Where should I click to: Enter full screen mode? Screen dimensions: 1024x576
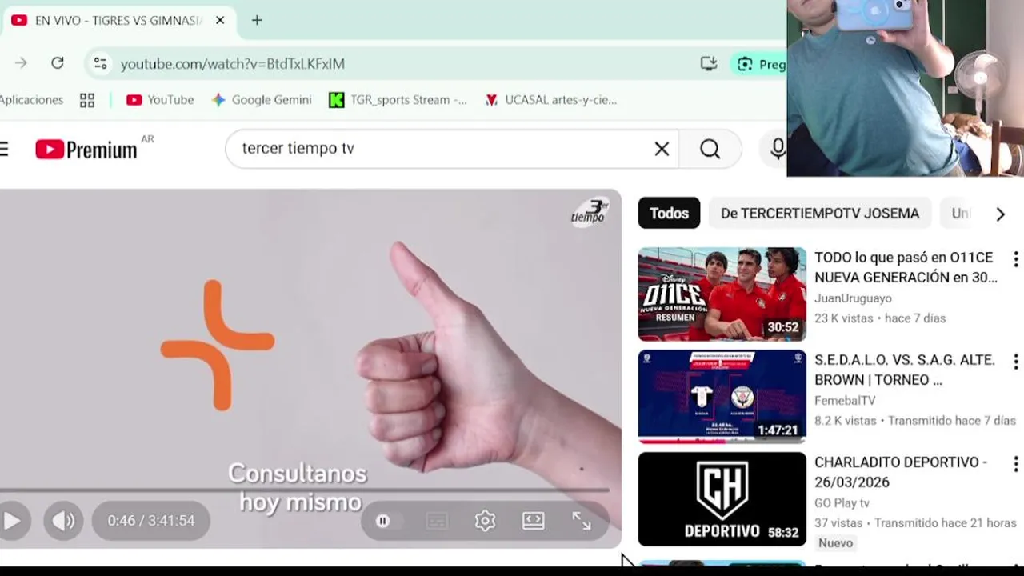(582, 522)
